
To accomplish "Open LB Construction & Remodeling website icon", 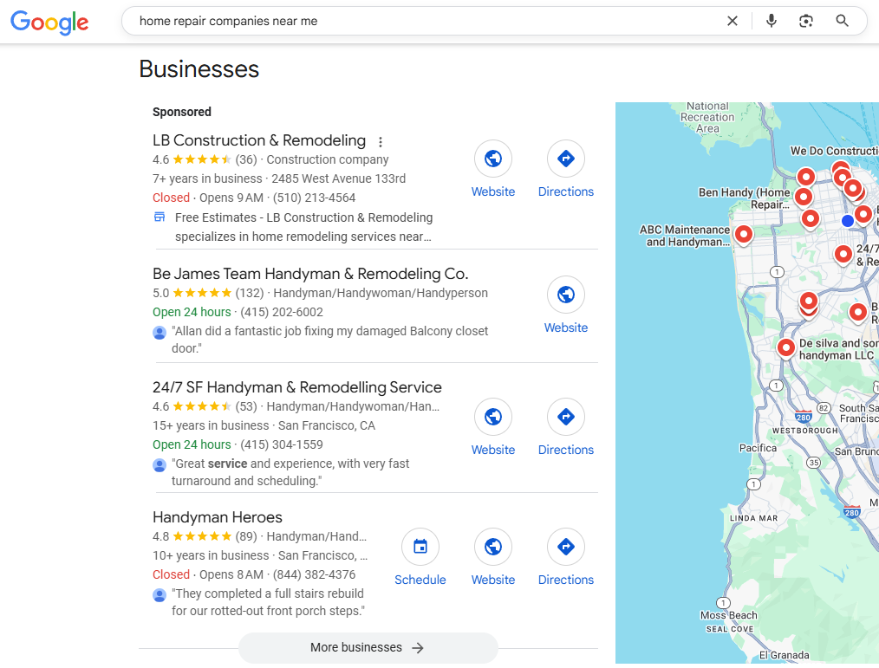I will (493, 159).
